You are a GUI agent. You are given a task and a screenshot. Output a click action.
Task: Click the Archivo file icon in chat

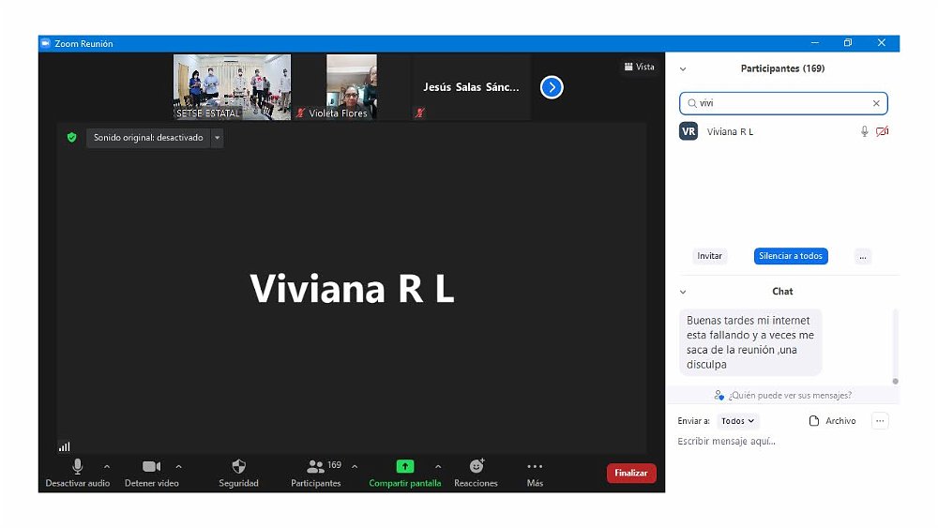(x=814, y=421)
